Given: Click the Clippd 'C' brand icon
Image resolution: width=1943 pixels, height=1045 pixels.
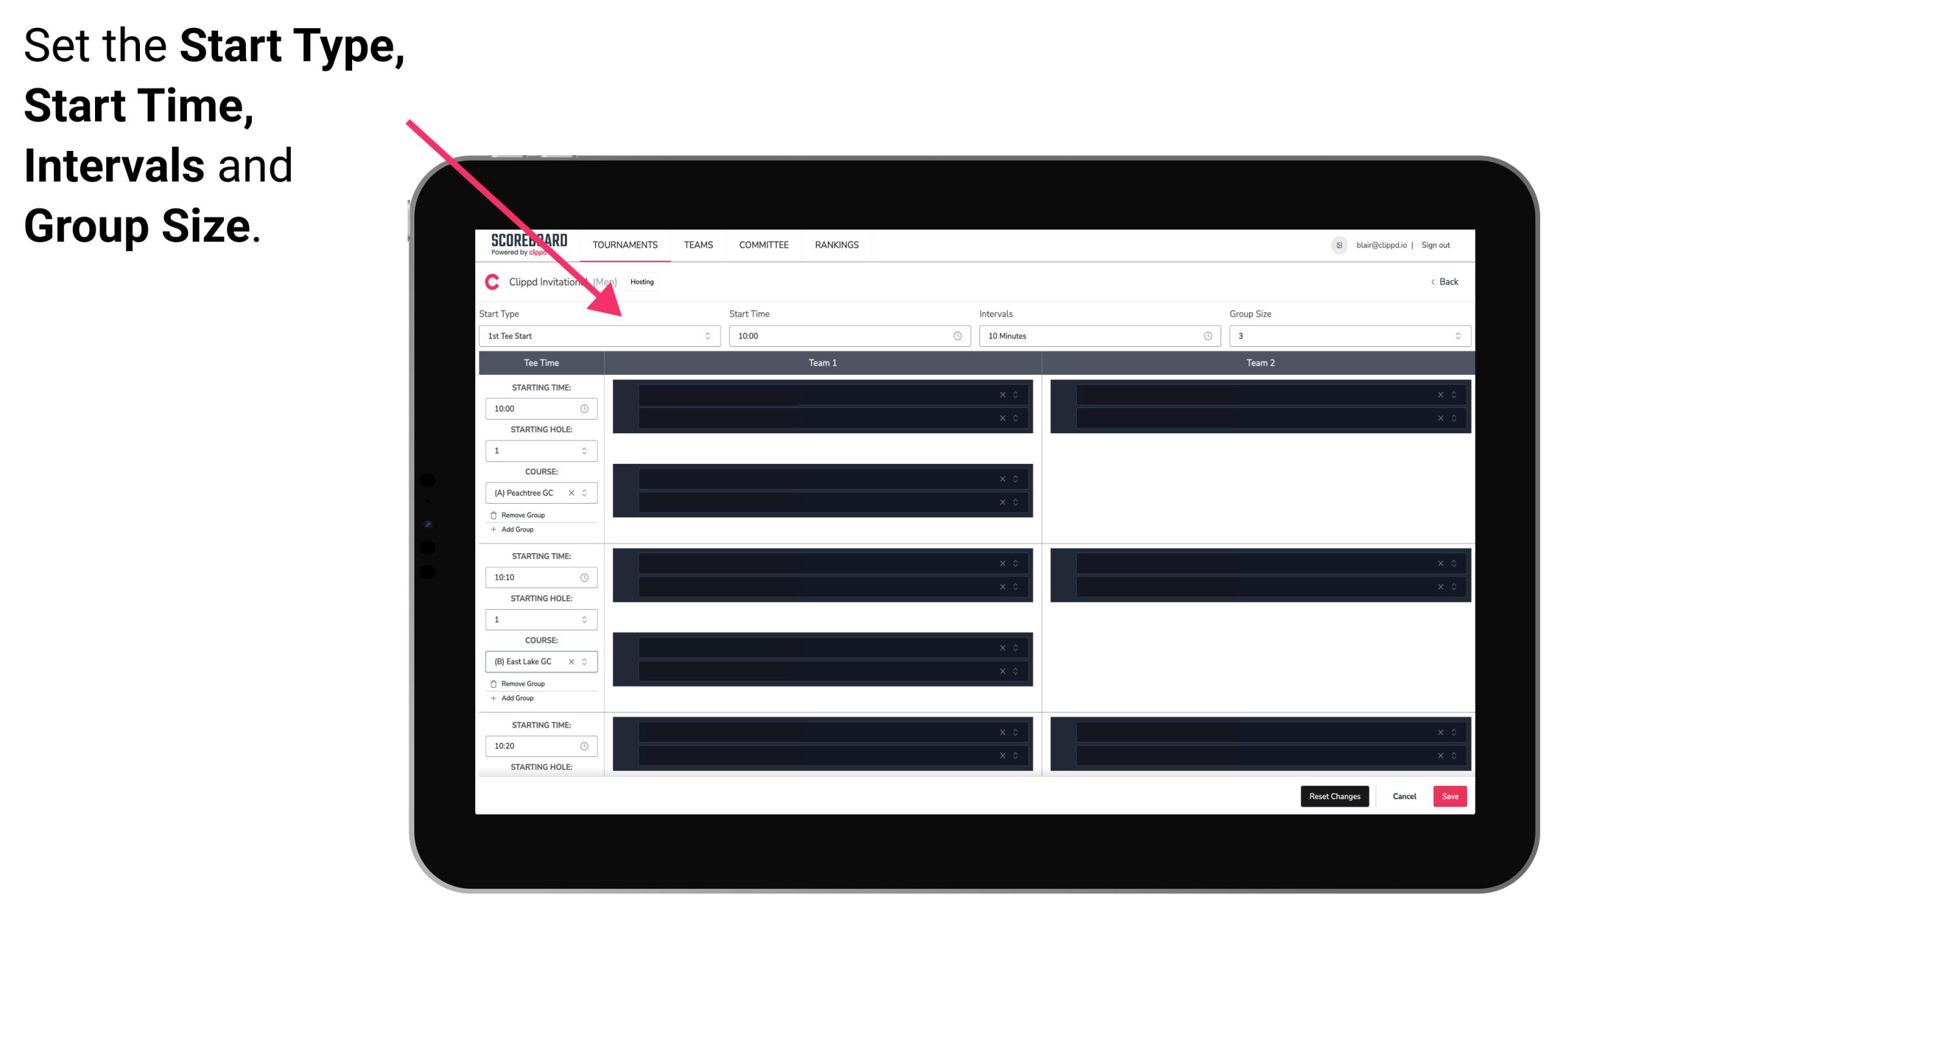Looking at the screenshot, I should tap(490, 282).
